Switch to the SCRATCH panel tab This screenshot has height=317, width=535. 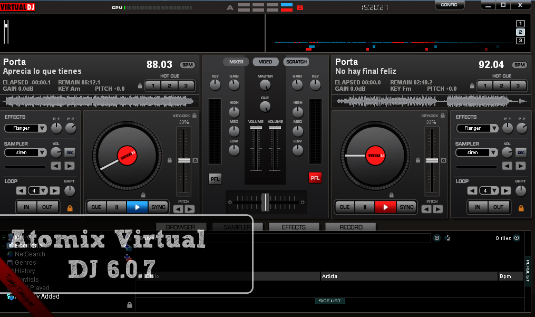[296, 62]
